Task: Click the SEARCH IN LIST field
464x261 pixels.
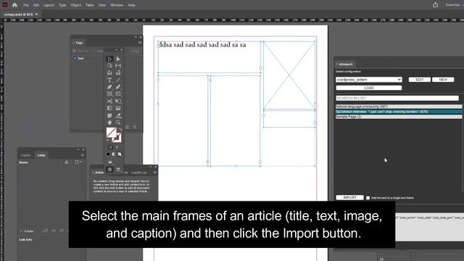Action: pos(397,98)
